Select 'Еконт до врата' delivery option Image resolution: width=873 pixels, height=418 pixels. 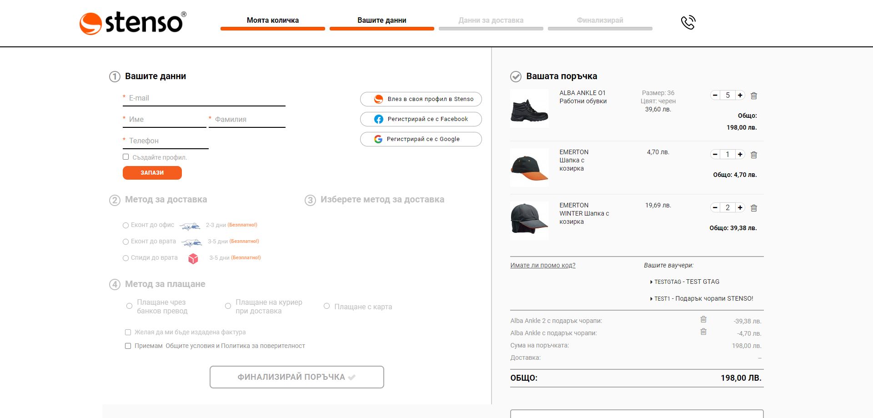tap(126, 242)
